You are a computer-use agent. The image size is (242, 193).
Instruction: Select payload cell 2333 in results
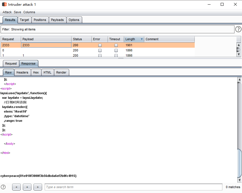tap(46, 45)
